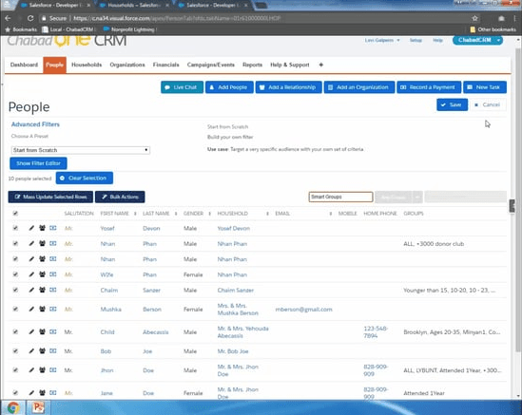Open Bulk Actions

coord(120,198)
